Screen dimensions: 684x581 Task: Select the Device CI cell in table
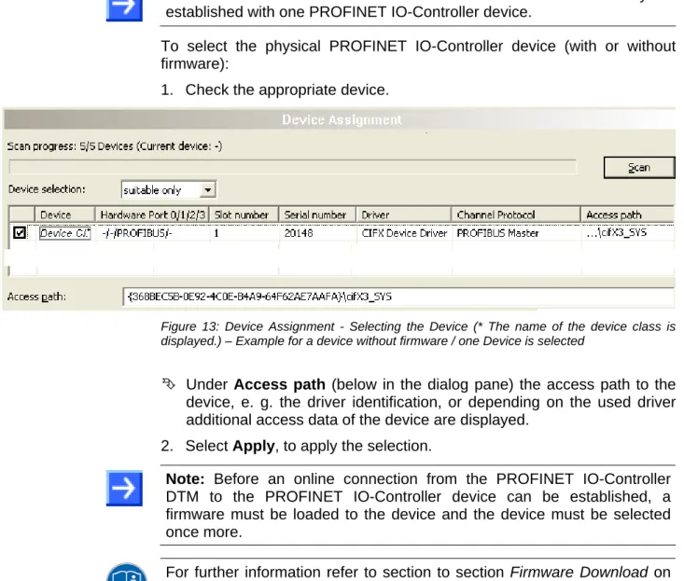click(x=65, y=233)
